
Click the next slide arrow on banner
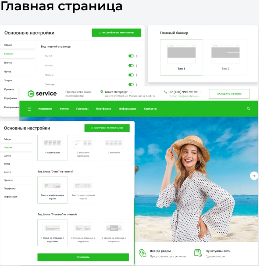point(254,176)
